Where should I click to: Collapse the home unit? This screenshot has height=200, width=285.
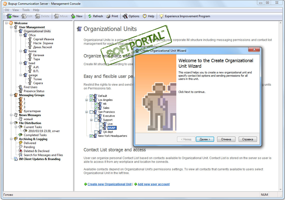21,51
